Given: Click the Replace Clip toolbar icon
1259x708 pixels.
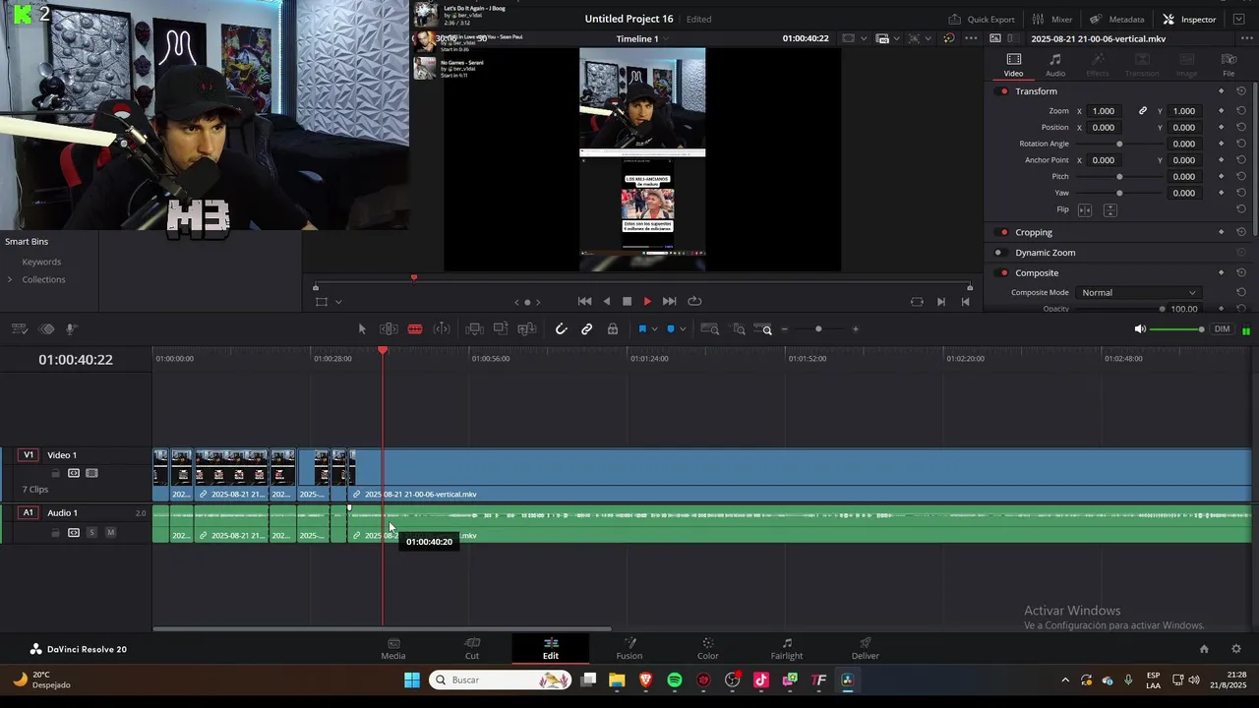Looking at the screenshot, I should tap(527, 329).
